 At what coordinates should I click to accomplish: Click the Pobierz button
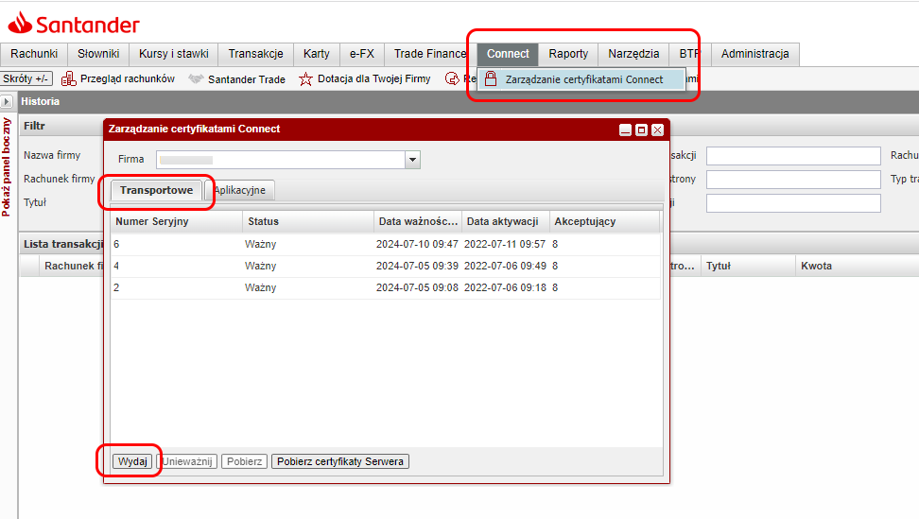coord(244,461)
